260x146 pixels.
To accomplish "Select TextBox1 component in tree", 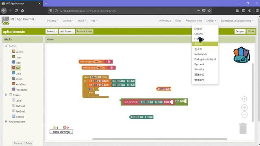I will click(x=19, y=106).
